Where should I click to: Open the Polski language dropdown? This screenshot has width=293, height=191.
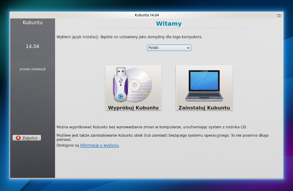click(x=169, y=48)
